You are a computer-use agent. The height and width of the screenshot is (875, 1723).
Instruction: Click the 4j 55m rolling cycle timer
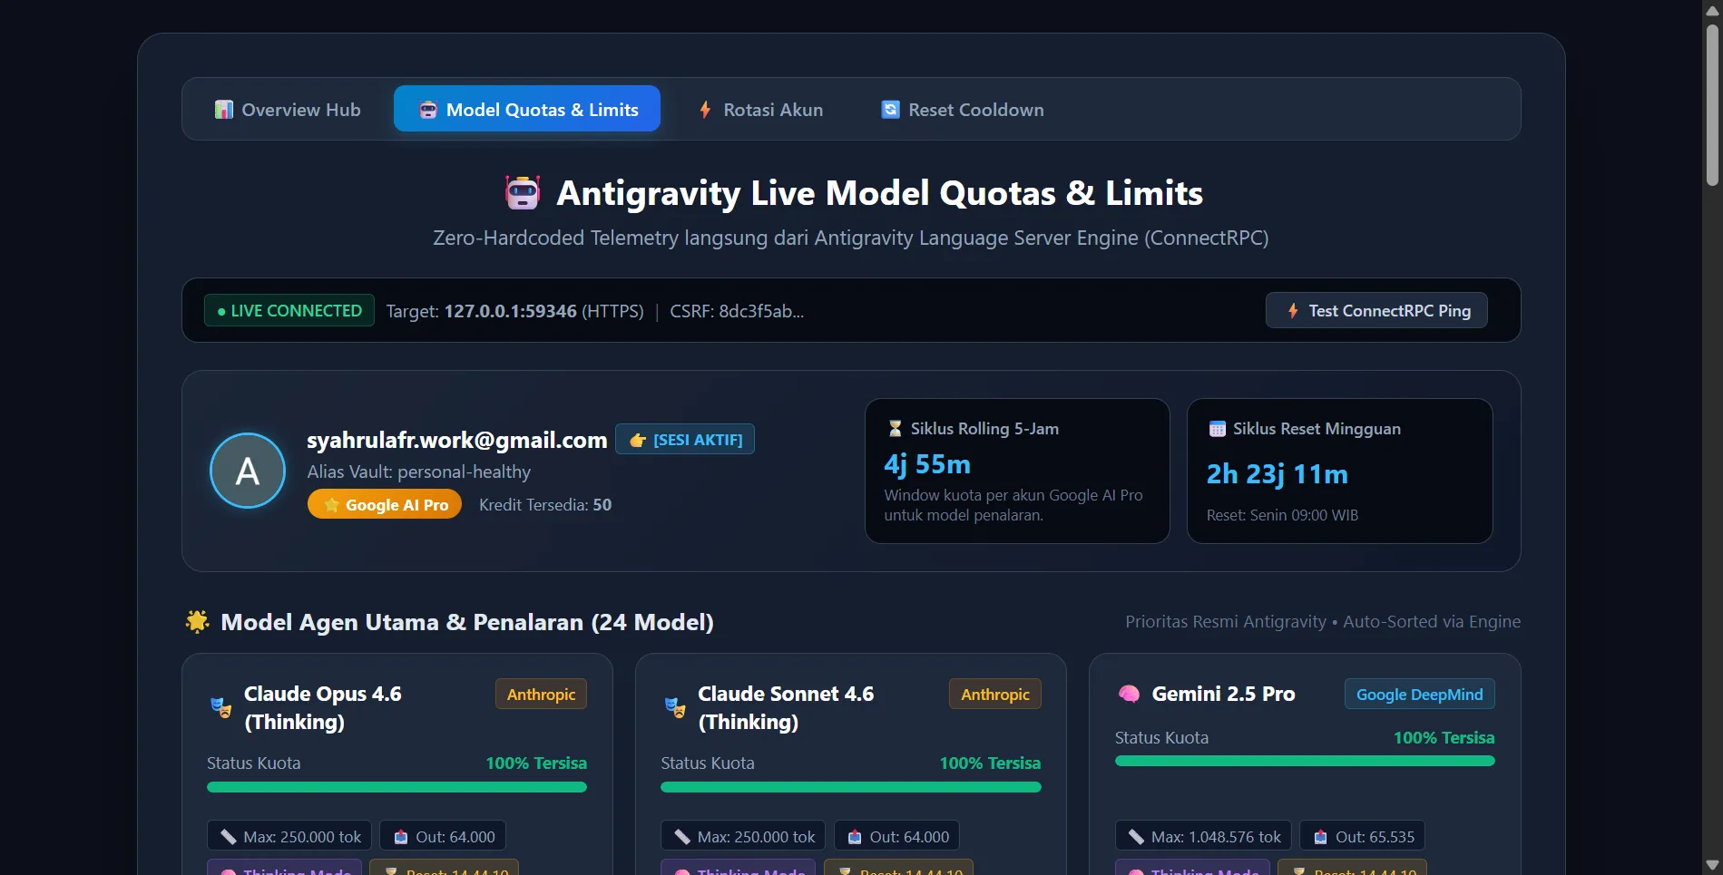927,464
